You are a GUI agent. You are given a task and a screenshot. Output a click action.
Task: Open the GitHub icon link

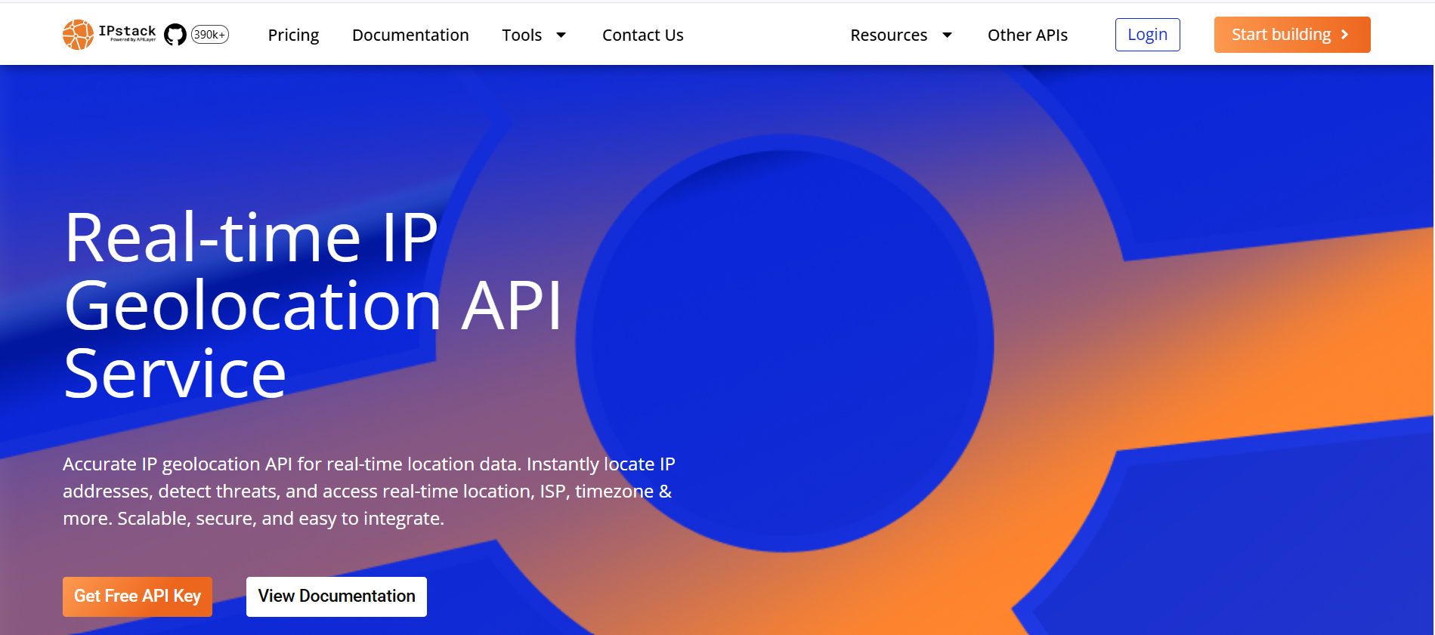click(x=175, y=35)
